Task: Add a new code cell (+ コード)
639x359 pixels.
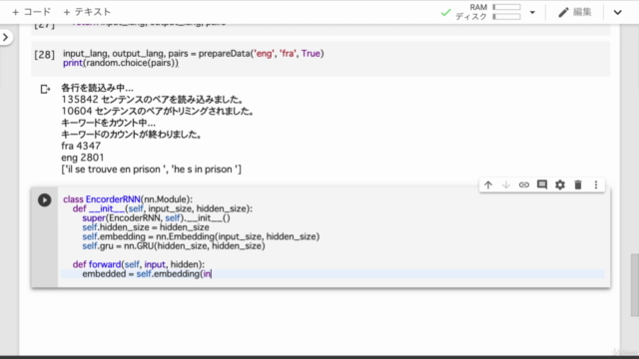Action: [32, 12]
